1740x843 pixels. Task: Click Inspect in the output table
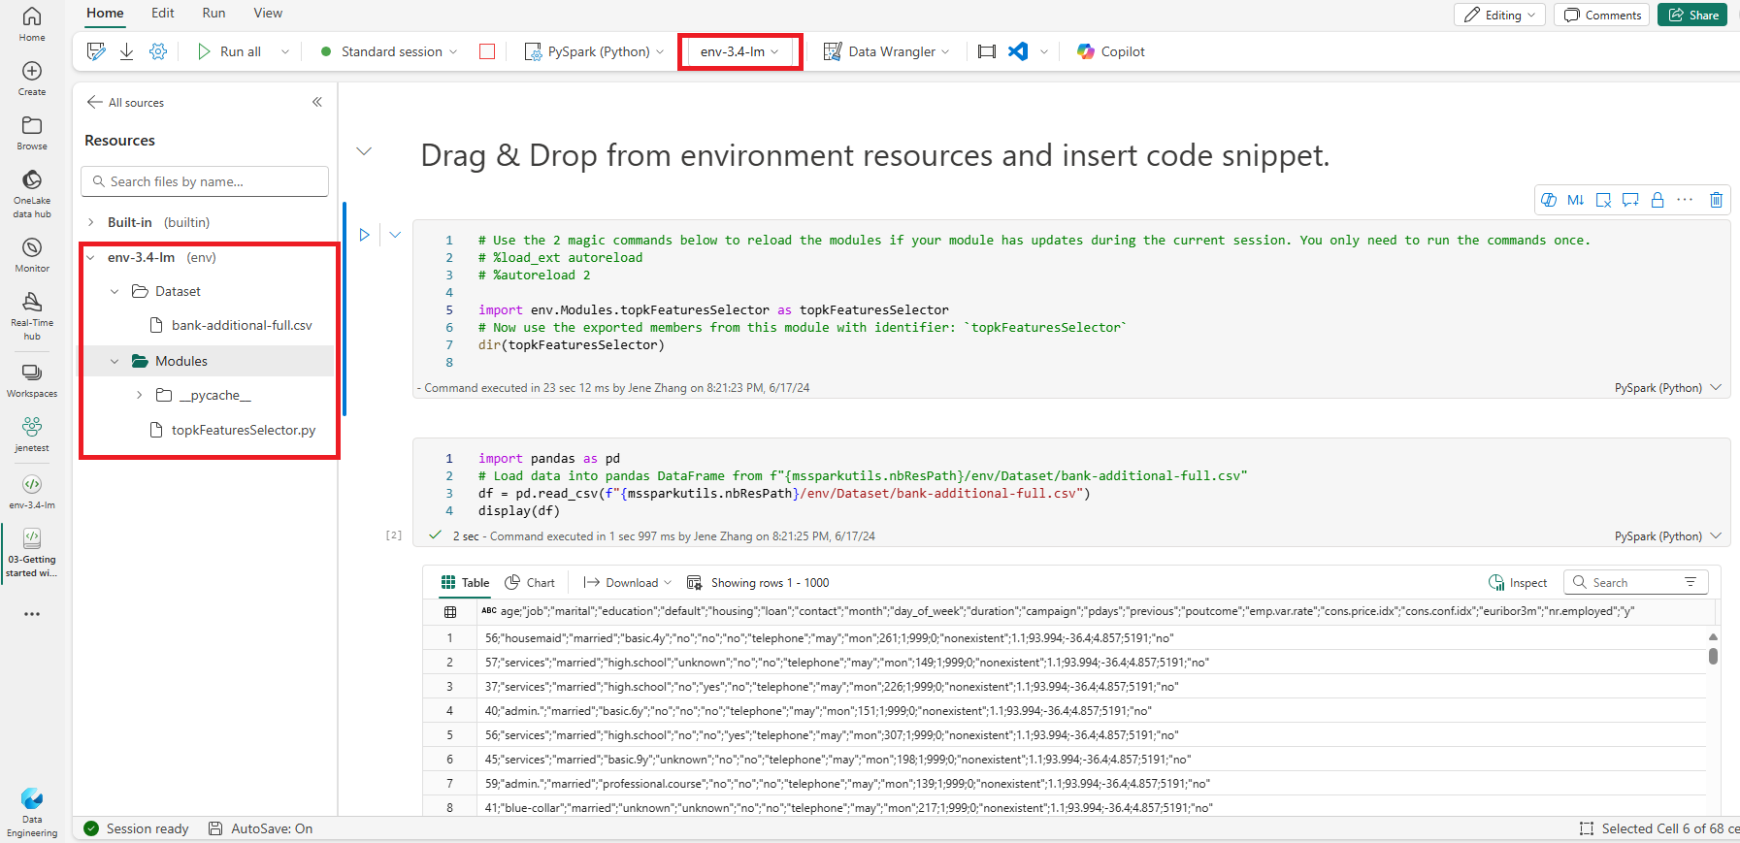[x=1518, y=582]
